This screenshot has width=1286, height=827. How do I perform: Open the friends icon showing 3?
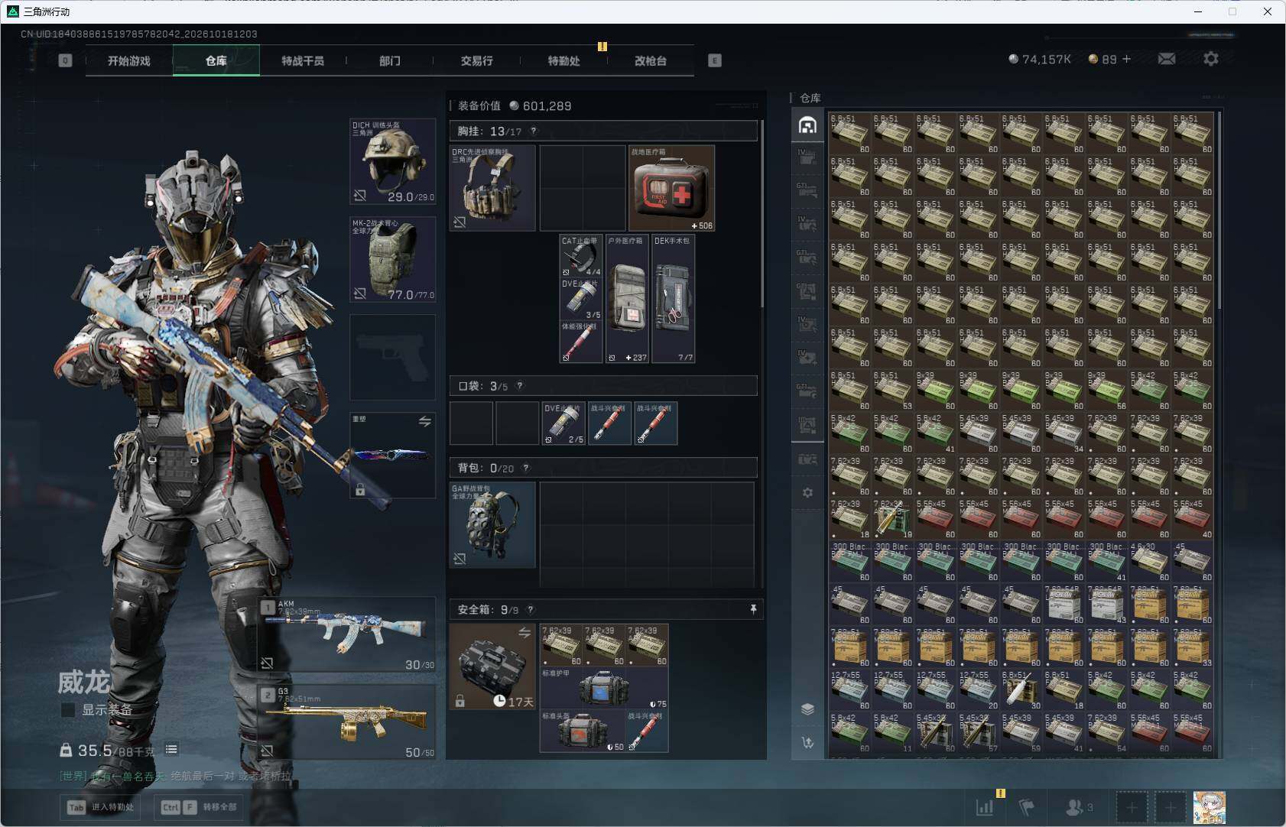point(1079,807)
